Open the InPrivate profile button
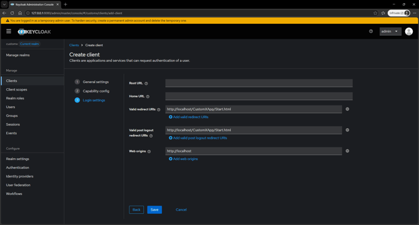The height and width of the screenshot is (225, 419). pos(399,13)
